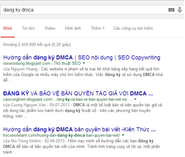Click author text 'của Nguyen Hoang'
Screen dimensions: 185x157
click(20, 69)
